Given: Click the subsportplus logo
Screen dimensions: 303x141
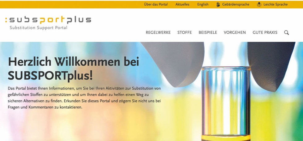Looking at the screenshot, I should pyautogui.click(x=48, y=20).
